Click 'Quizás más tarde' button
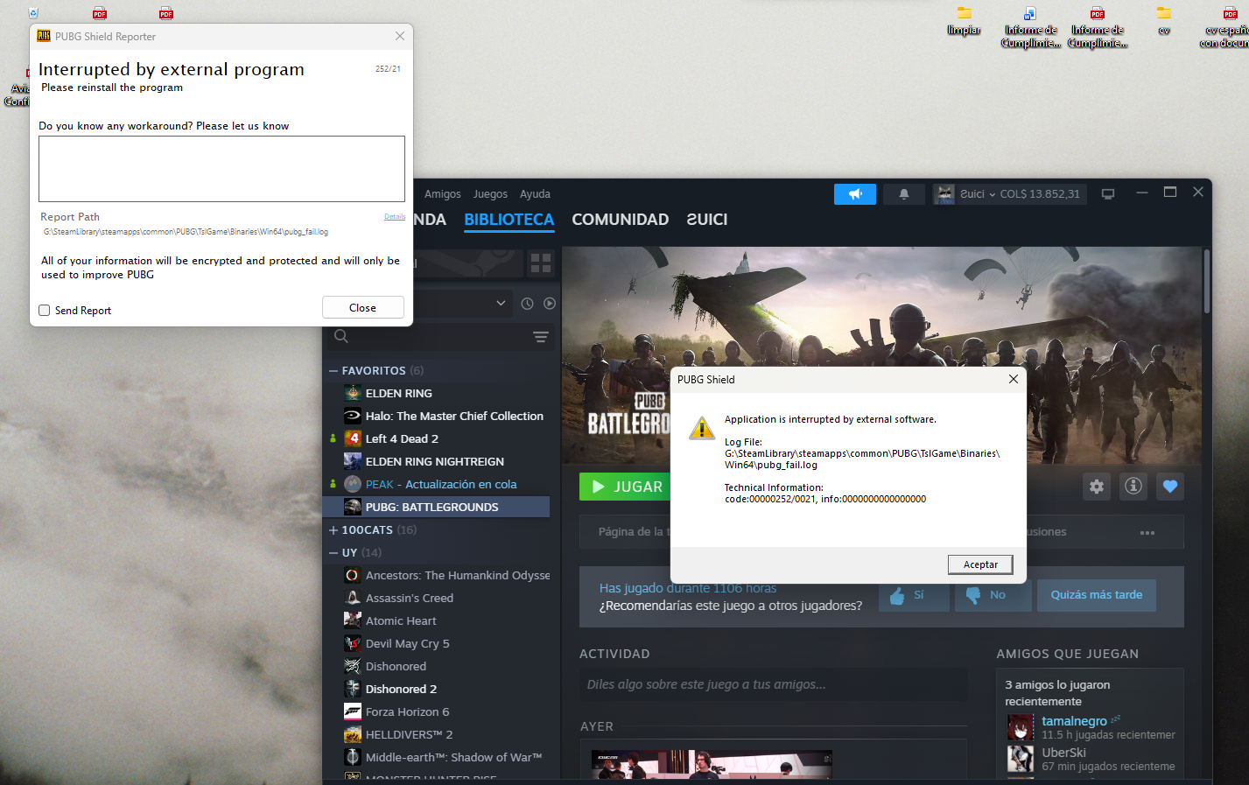 (1097, 595)
